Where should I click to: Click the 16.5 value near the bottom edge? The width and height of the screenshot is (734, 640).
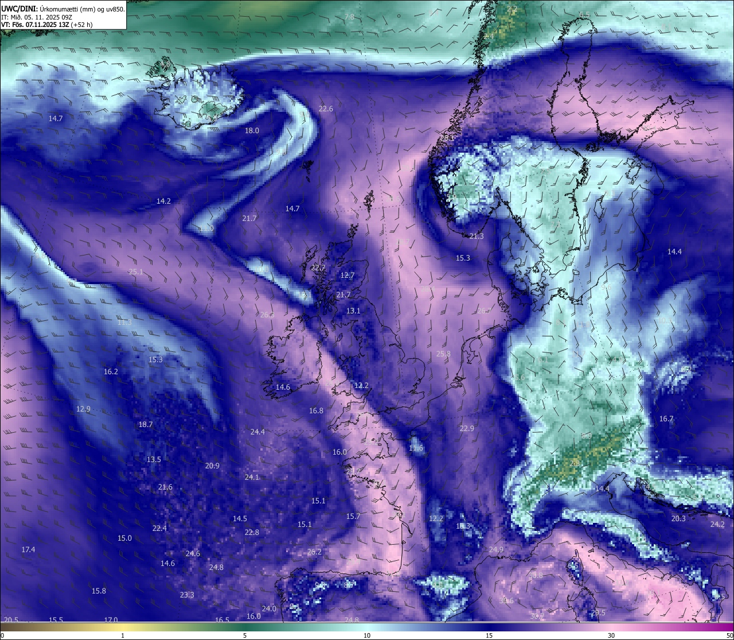(222, 620)
